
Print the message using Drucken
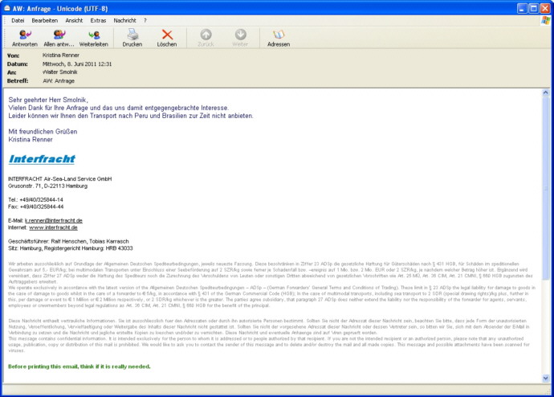tap(132, 38)
